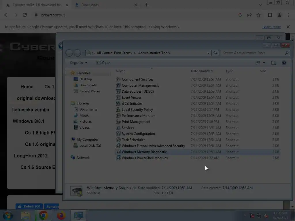Click the Windows Start orb
Viewport: 295px width, 221px height.
click(8, 215)
